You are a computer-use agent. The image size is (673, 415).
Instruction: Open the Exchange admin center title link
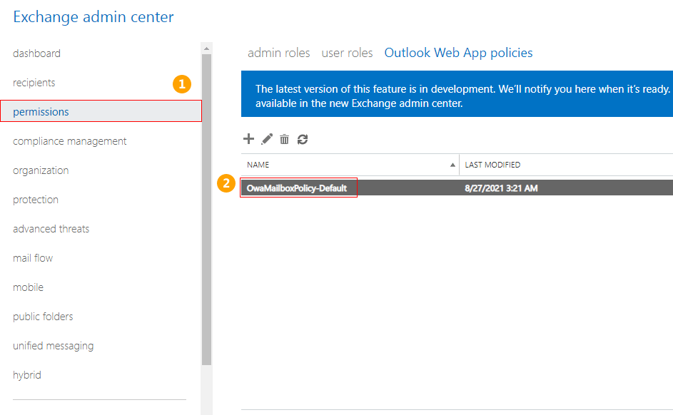93,16
